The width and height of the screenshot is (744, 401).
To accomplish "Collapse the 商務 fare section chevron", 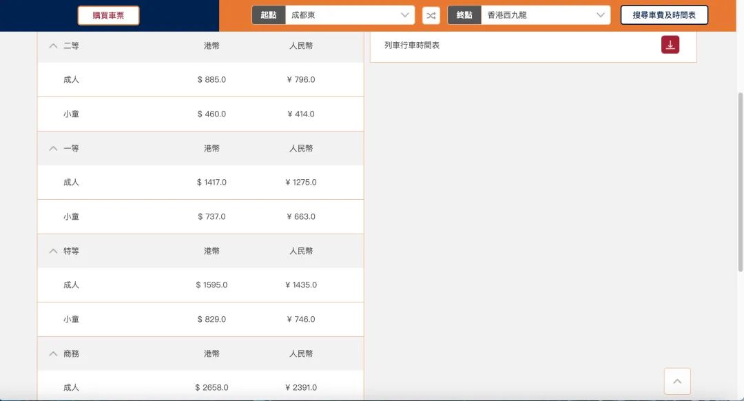I will tap(53, 353).
